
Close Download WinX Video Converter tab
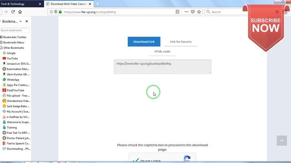(x=90, y=4)
